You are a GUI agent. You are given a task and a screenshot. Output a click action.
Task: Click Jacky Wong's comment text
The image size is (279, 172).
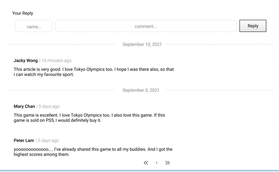[x=94, y=72]
